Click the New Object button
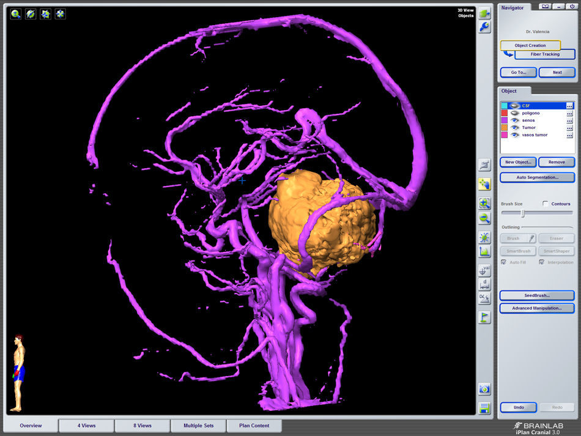This screenshot has height=436, width=581. [x=518, y=162]
